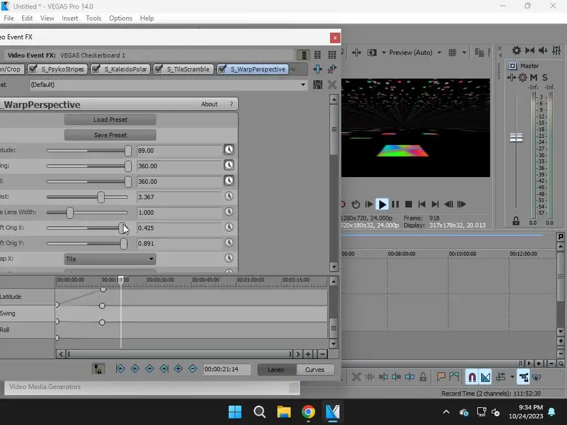Delete keyframe with minus diamond icon
The image size is (567, 425).
point(193,369)
